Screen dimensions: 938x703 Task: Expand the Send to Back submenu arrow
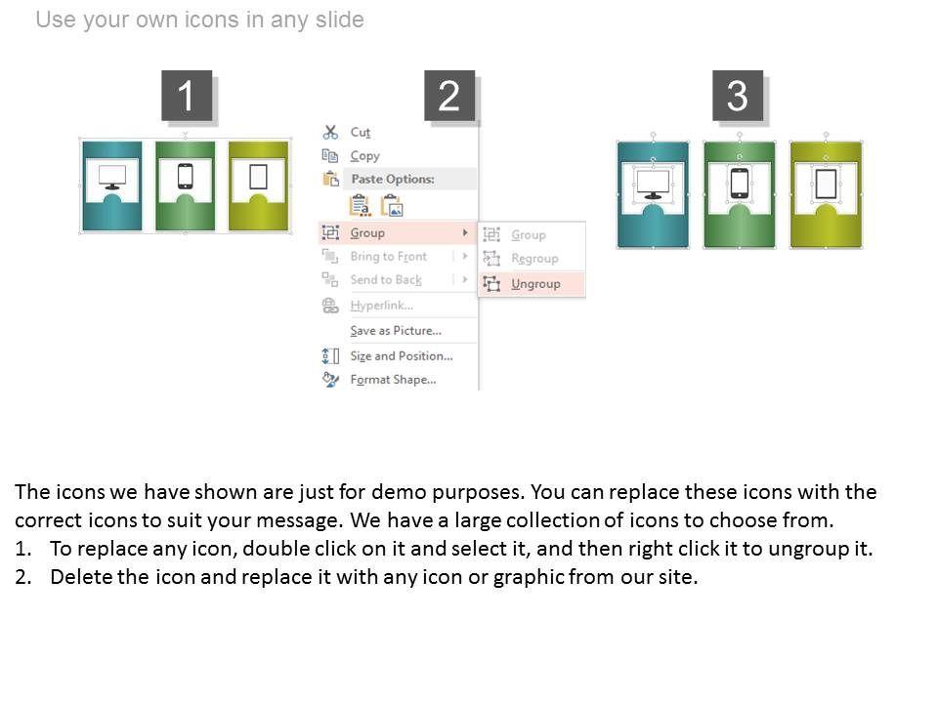pyautogui.click(x=465, y=279)
